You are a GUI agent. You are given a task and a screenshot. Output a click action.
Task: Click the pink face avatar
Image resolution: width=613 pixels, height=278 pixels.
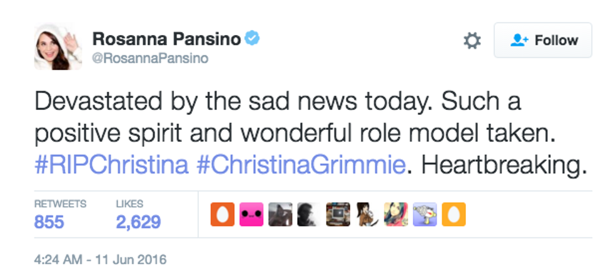point(253,214)
